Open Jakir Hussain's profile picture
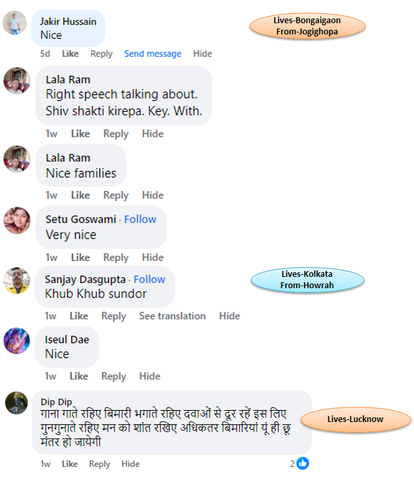 click(15, 23)
